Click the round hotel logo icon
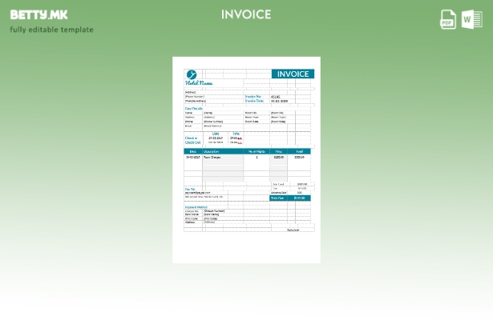Viewport: 493px width, 320px height. [x=192, y=74]
